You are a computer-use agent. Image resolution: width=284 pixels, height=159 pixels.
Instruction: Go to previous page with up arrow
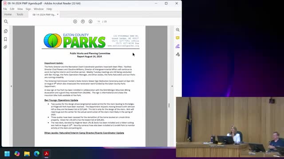[x=83, y=22]
